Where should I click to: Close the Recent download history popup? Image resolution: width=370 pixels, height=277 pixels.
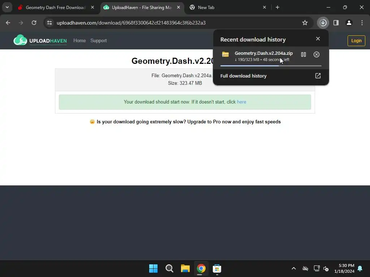(x=318, y=39)
